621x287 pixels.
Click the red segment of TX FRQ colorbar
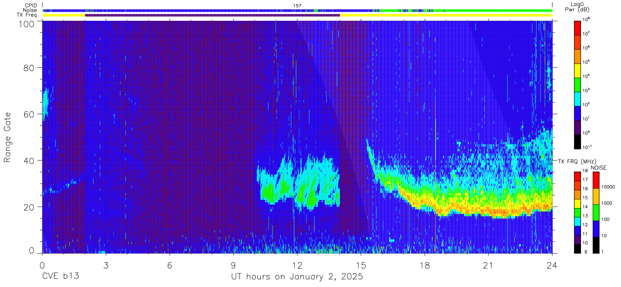(x=578, y=177)
